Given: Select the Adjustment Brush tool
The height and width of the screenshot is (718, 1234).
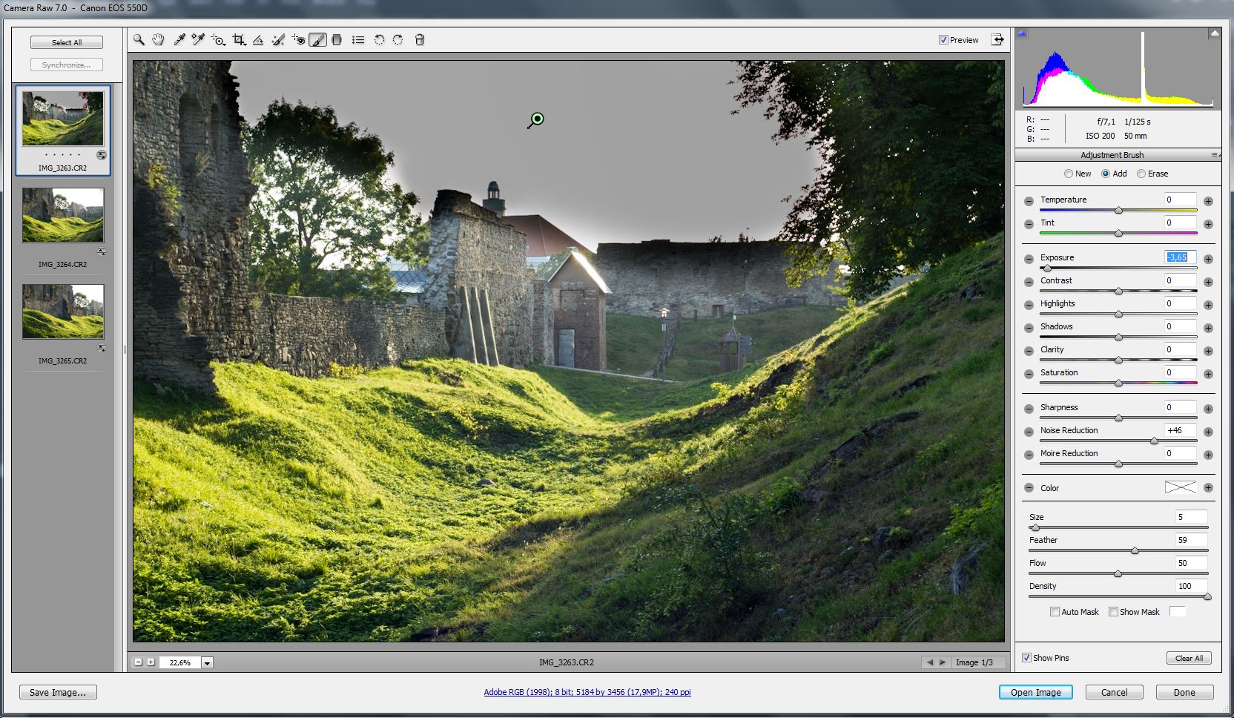Looking at the screenshot, I should 317,40.
